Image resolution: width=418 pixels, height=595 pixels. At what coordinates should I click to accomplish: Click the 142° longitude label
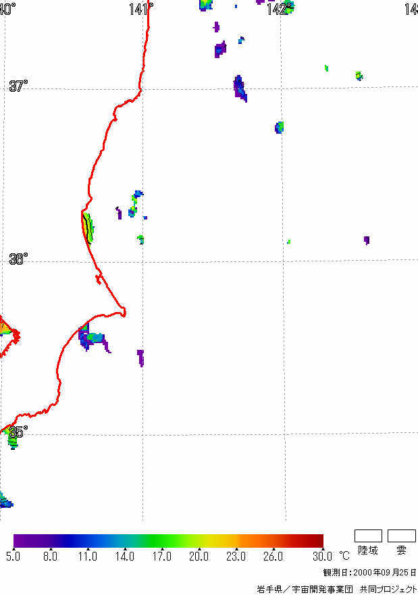pos(280,9)
